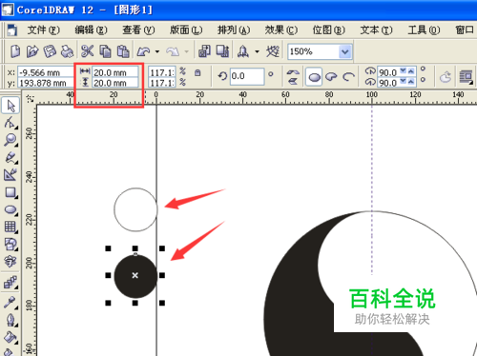477x356 pixels.
Task: Select the Ellipse tool in toolbox
Action: click(x=10, y=209)
